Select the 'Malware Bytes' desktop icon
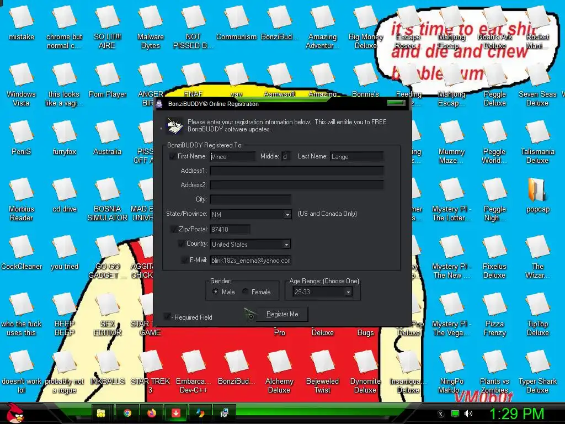Viewport: 565px width, 424px height. (150, 28)
